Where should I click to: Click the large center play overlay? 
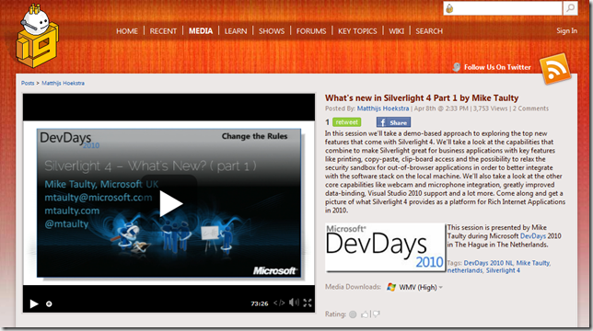click(169, 204)
